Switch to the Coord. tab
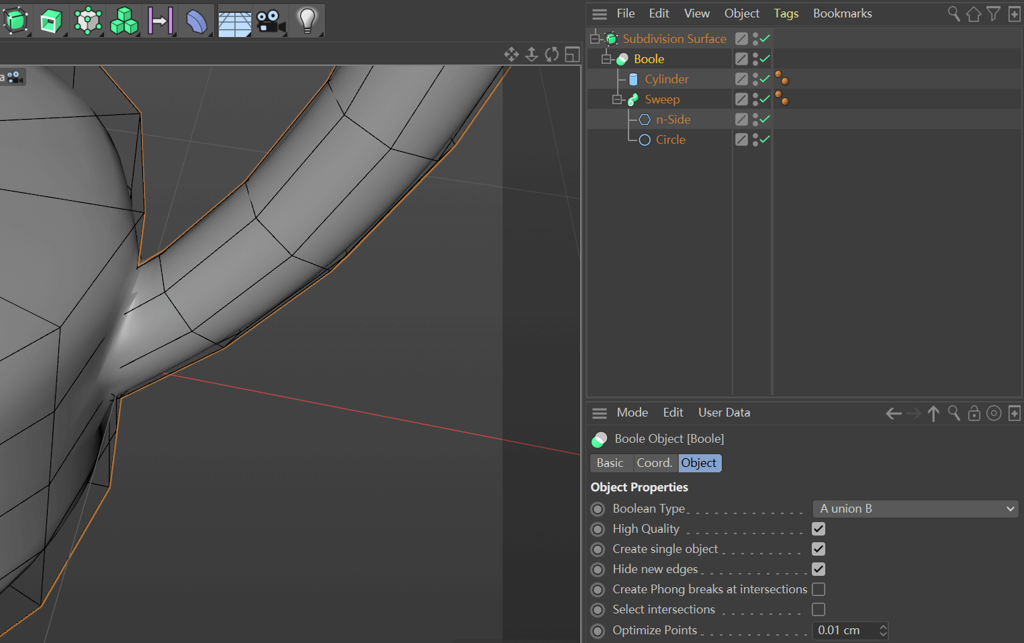This screenshot has height=643, width=1024. tap(655, 463)
